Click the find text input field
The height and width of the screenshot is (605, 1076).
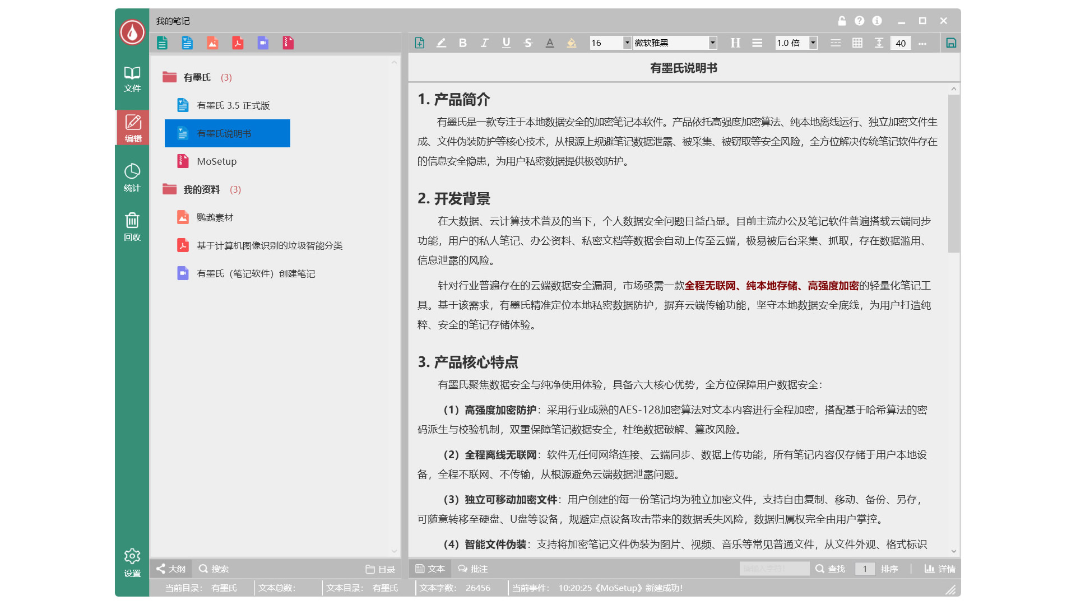click(774, 569)
